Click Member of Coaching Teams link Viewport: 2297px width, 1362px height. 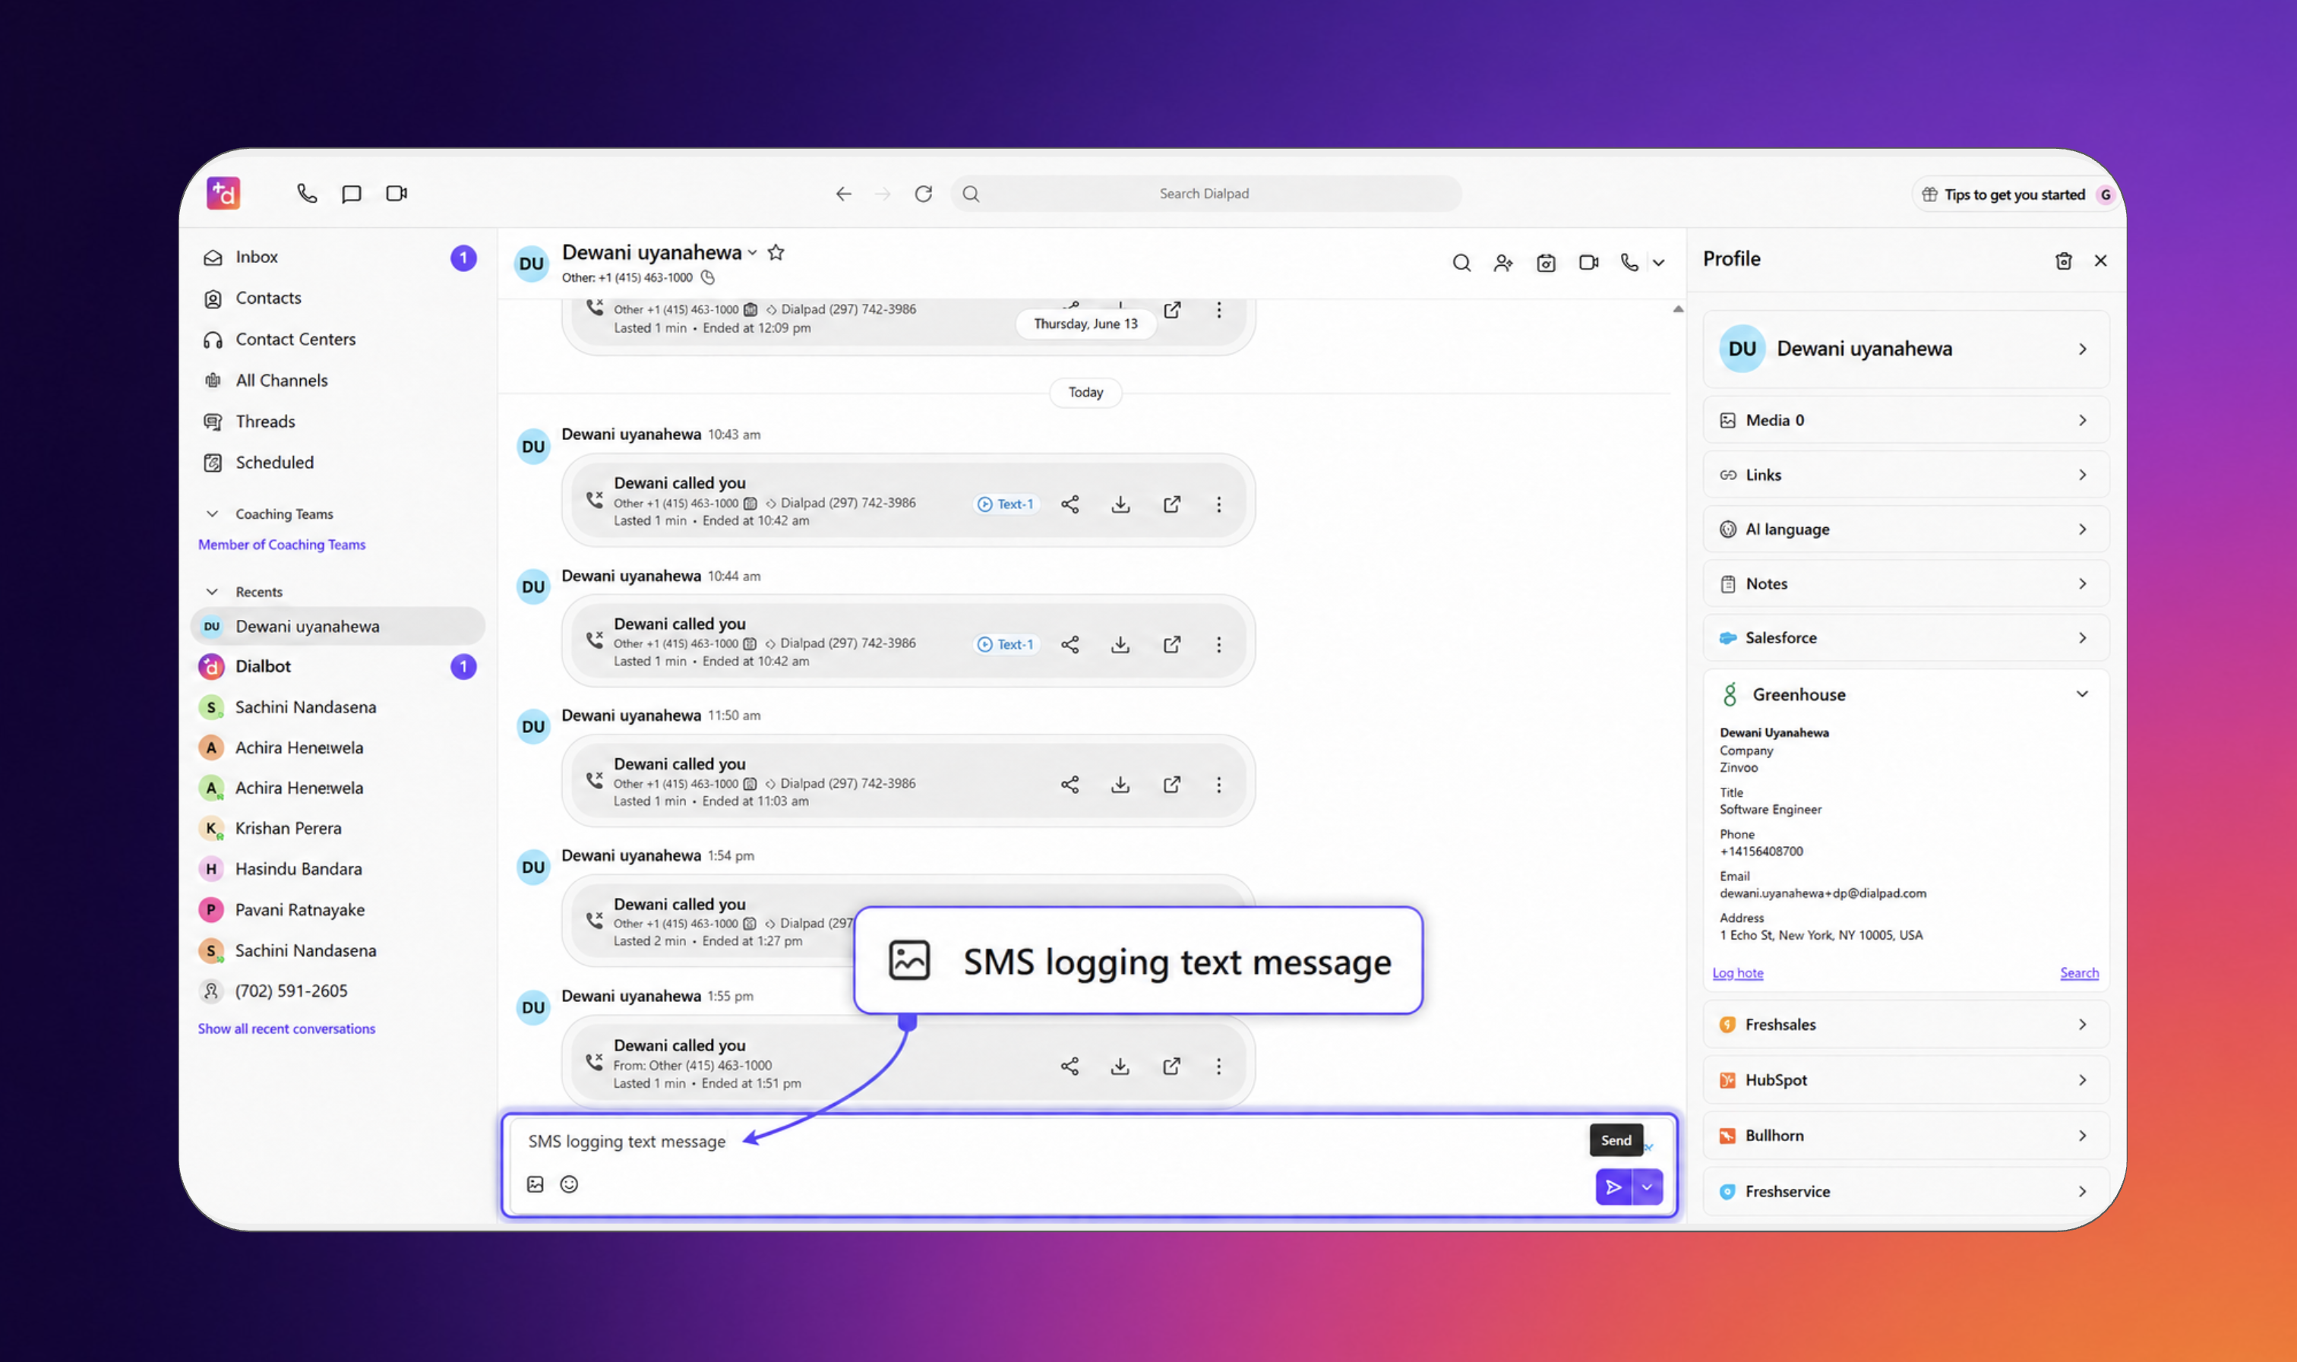click(x=282, y=544)
